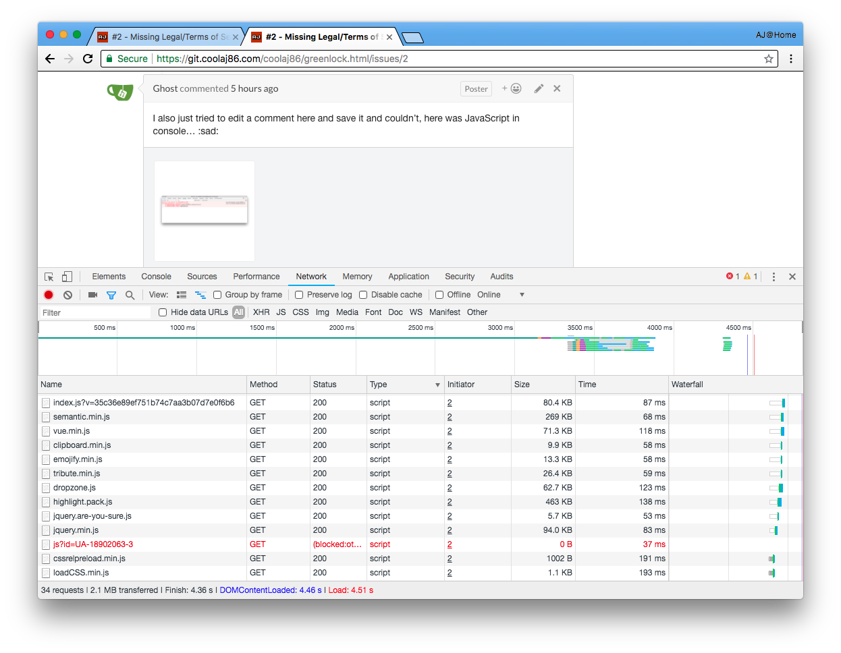Select the semantic.min.js request row
The height and width of the screenshot is (653, 841).
420,417
